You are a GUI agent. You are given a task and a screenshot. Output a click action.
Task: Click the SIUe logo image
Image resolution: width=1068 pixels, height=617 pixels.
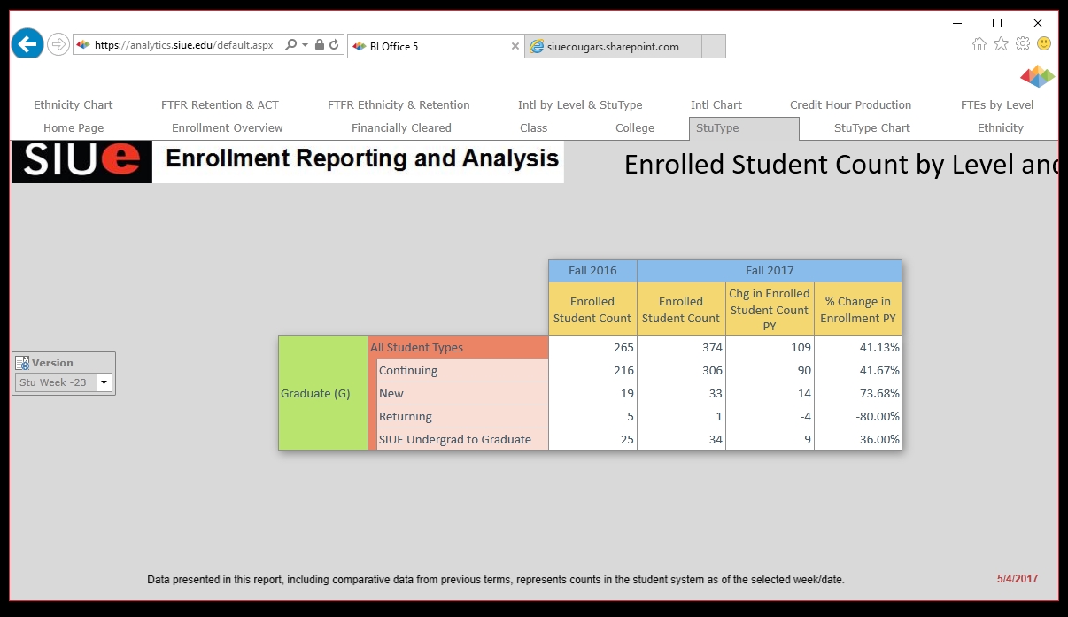(81, 161)
